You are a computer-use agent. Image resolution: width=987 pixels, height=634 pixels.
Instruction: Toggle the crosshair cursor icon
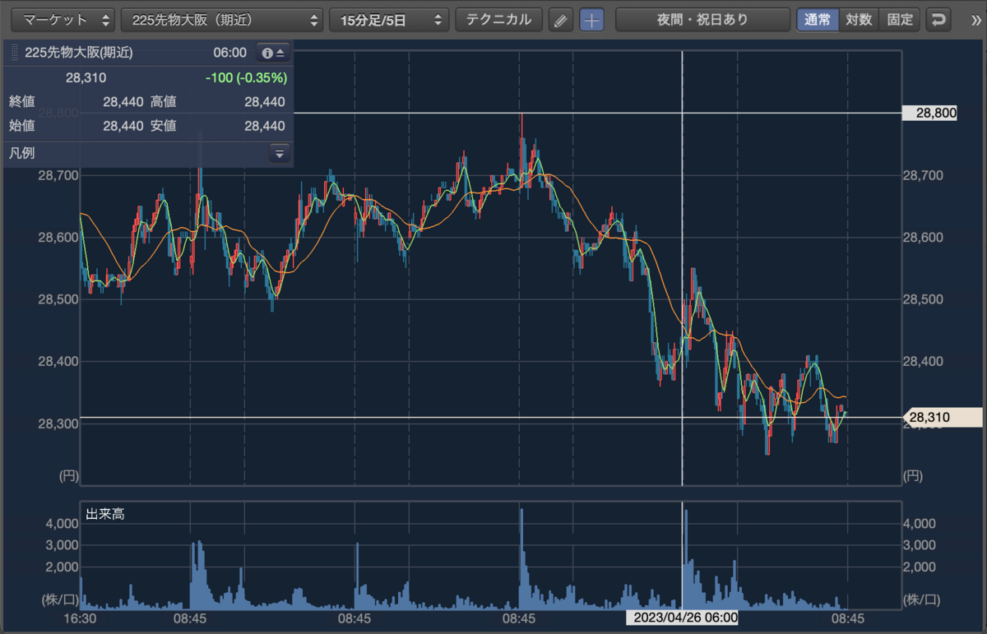(591, 21)
